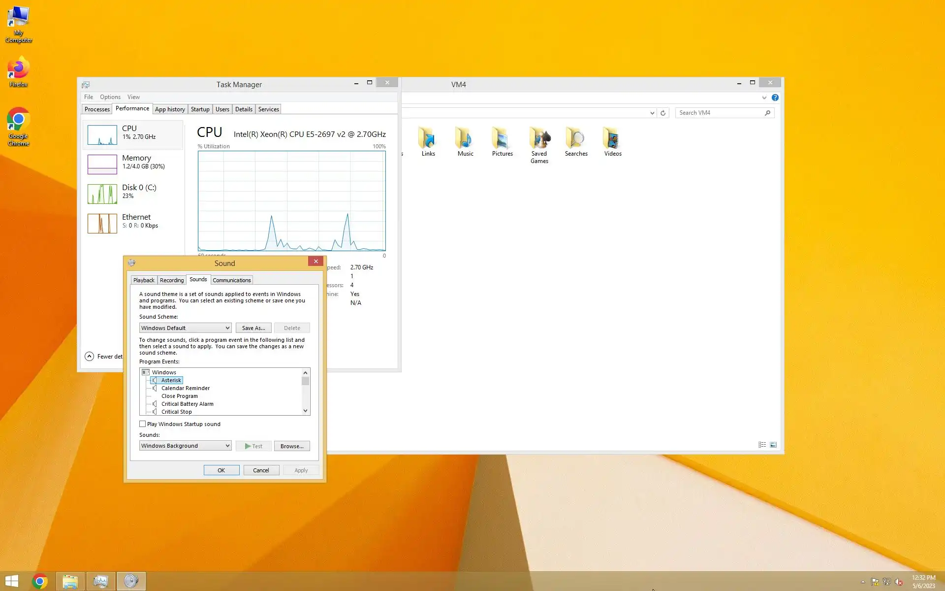The image size is (945, 591).
Task: Enable Play Windows Startup sound checkbox
Action: 143,424
